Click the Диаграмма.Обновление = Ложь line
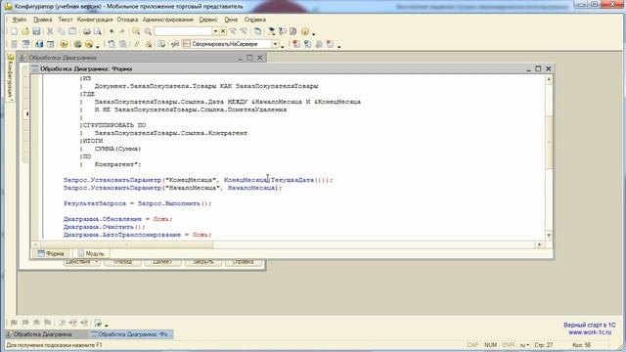The height and width of the screenshot is (352, 626). (117, 219)
